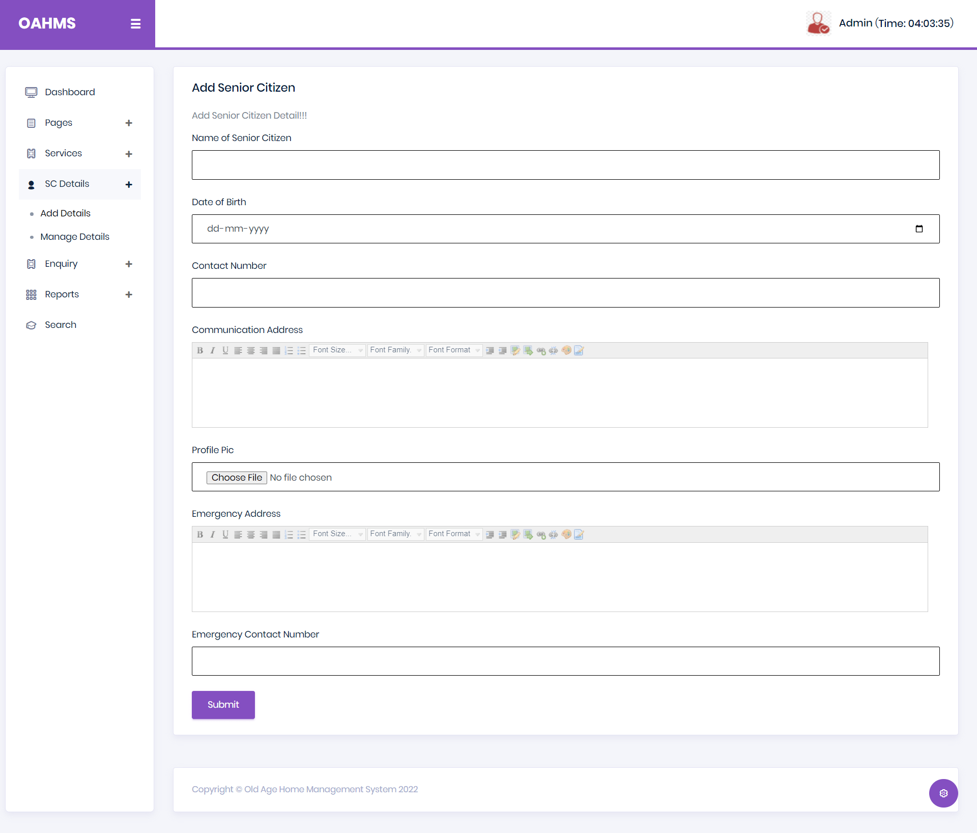The image size is (977, 833).
Task: Insert an image in the Communication Address editor
Action: tap(528, 350)
